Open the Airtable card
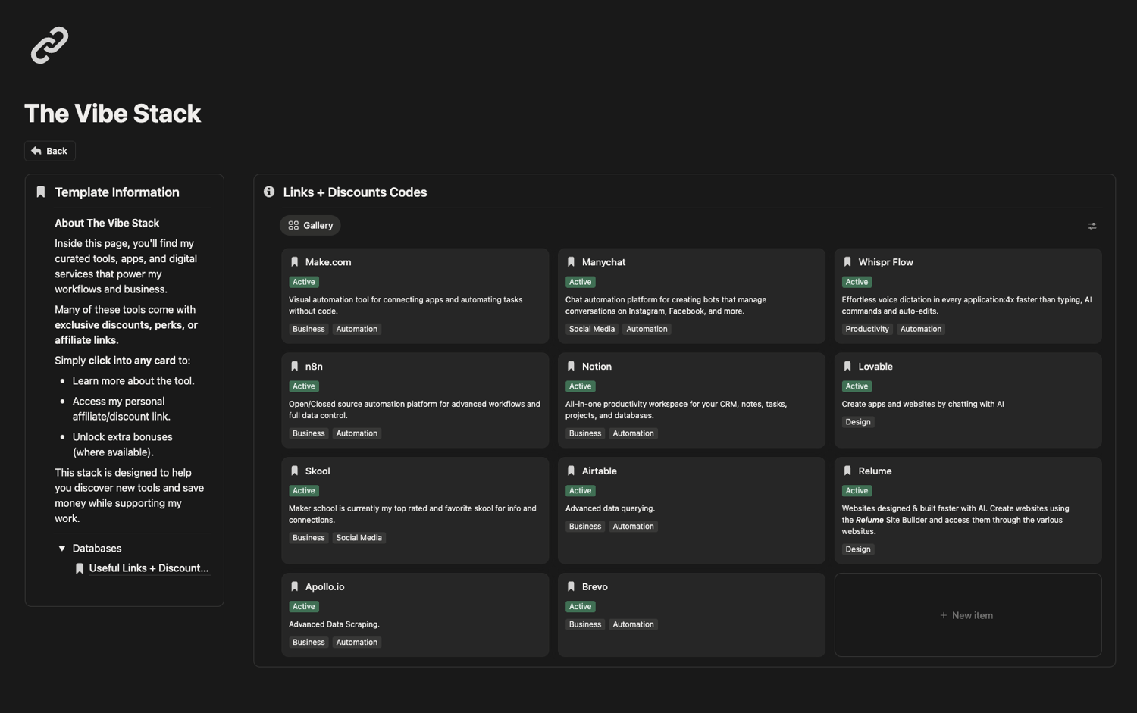The image size is (1137, 713). click(x=599, y=471)
